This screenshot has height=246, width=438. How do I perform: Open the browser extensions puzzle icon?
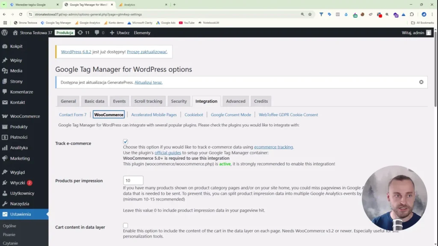pyautogui.click(x=412, y=14)
